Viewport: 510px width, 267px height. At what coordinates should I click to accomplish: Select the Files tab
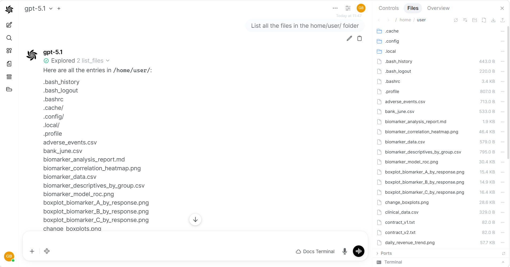click(x=413, y=8)
